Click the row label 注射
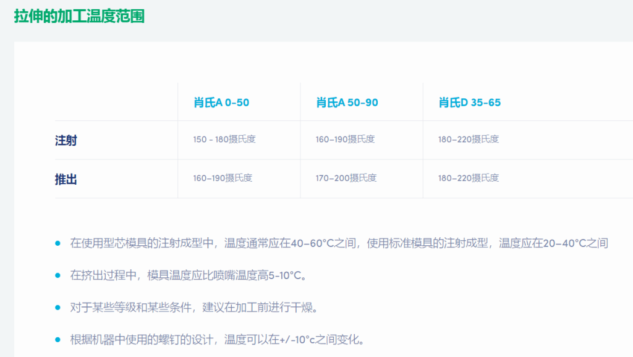Viewport: 633px width, 357px height. (x=66, y=140)
